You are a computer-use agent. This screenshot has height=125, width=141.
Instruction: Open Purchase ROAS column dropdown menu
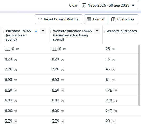pyautogui.click(x=43, y=31)
